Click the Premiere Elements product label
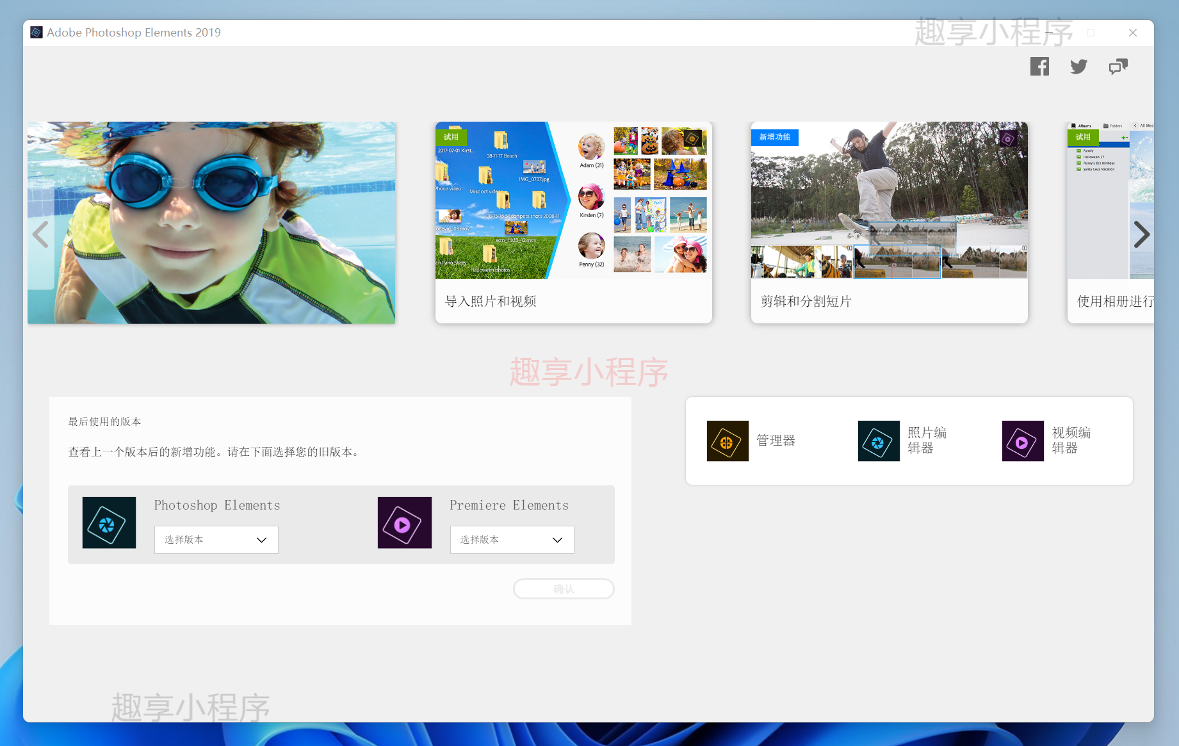Image resolution: width=1179 pixels, height=746 pixels. [x=509, y=505]
